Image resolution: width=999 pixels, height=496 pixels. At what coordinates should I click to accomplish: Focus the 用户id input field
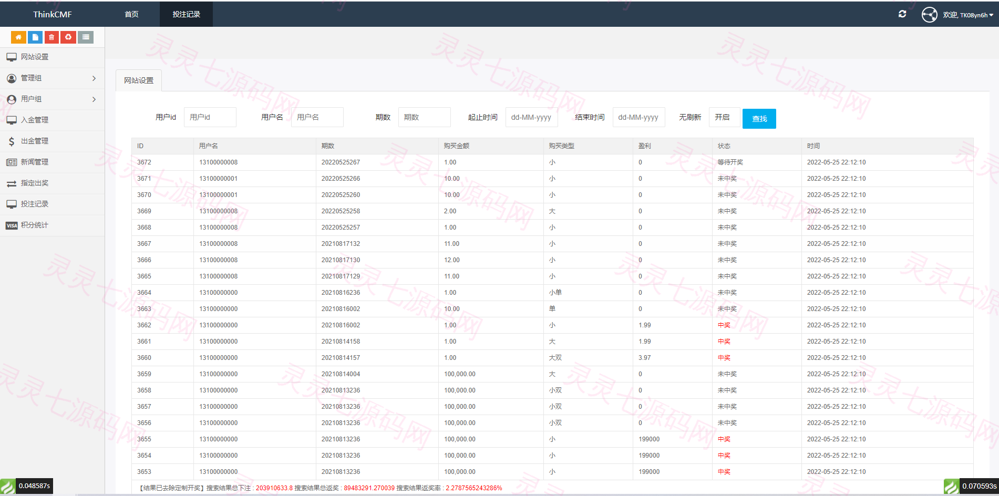[x=210, y=117]
